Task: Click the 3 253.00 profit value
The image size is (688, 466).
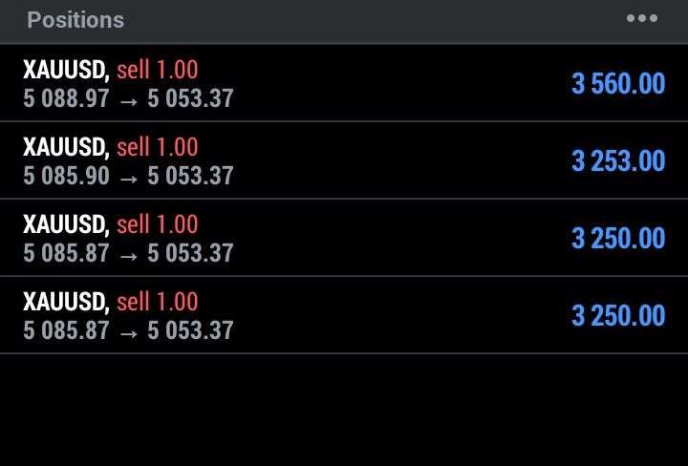Action: click(x=618, y=160)
